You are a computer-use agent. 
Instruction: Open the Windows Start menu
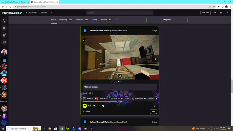point(3,129)
